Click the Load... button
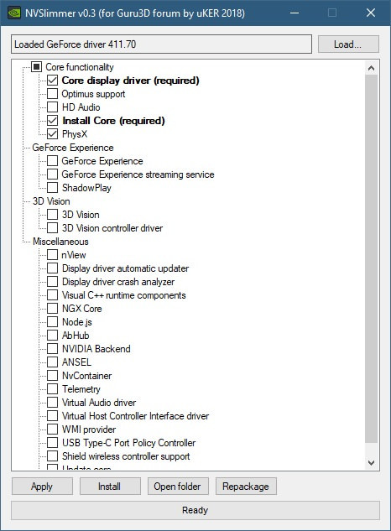The image size is (391, 531). (348, 44)
